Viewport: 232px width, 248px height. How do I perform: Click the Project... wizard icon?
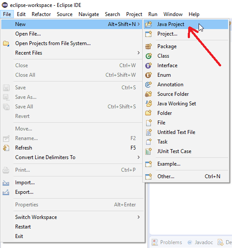click(x=148, y=34)
